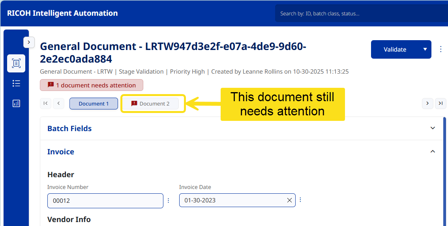448x226 pixels.
Task: Switch to the Document 2 tab
Action: [150, 104]
